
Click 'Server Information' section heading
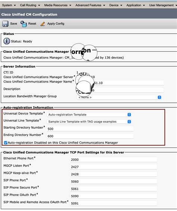click(x=19, y=67)
